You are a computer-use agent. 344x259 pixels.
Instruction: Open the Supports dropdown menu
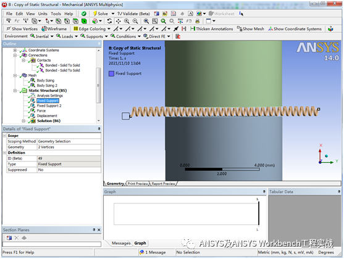(94, 36)
